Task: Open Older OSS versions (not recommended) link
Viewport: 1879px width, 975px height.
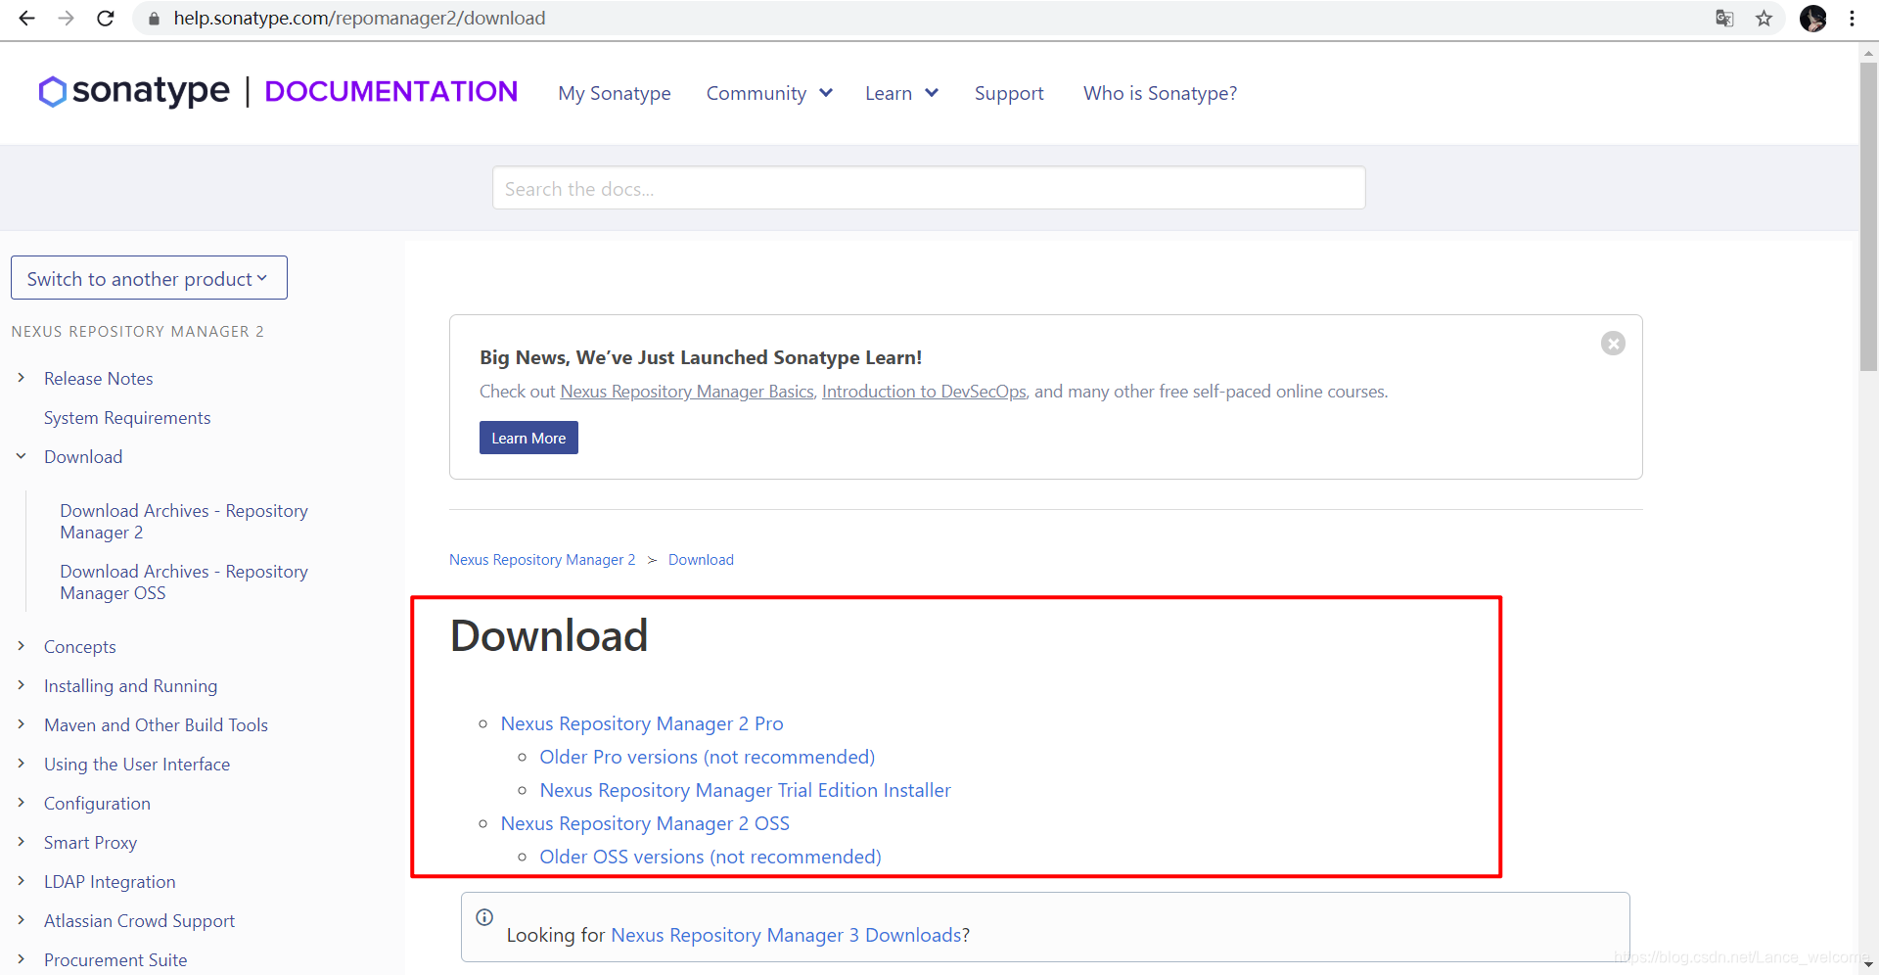Action: (x=710, y=857)
